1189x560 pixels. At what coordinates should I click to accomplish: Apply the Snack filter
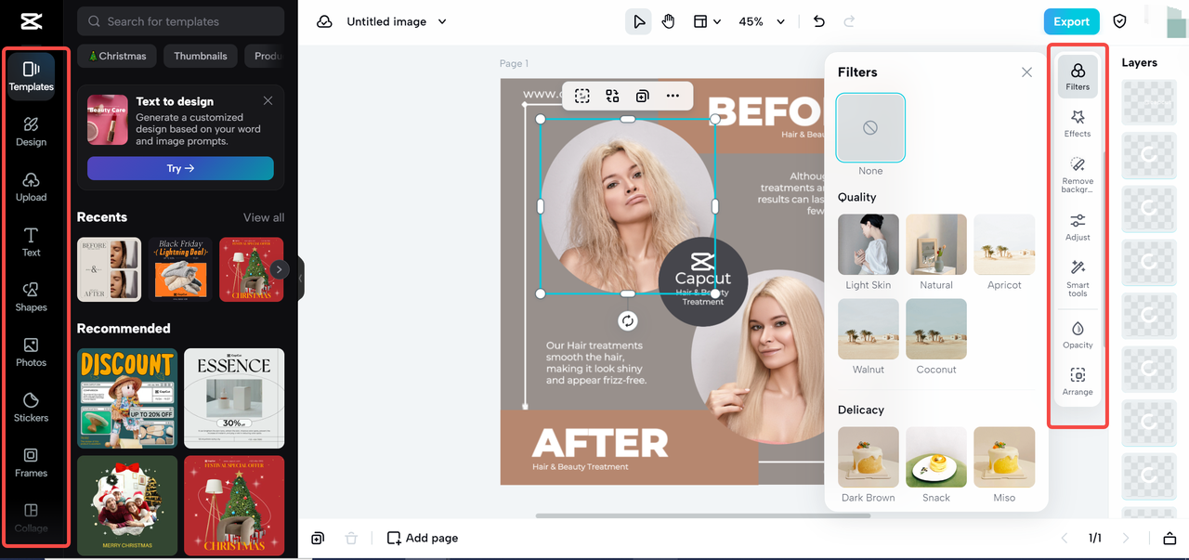click(x=936, y=457)
